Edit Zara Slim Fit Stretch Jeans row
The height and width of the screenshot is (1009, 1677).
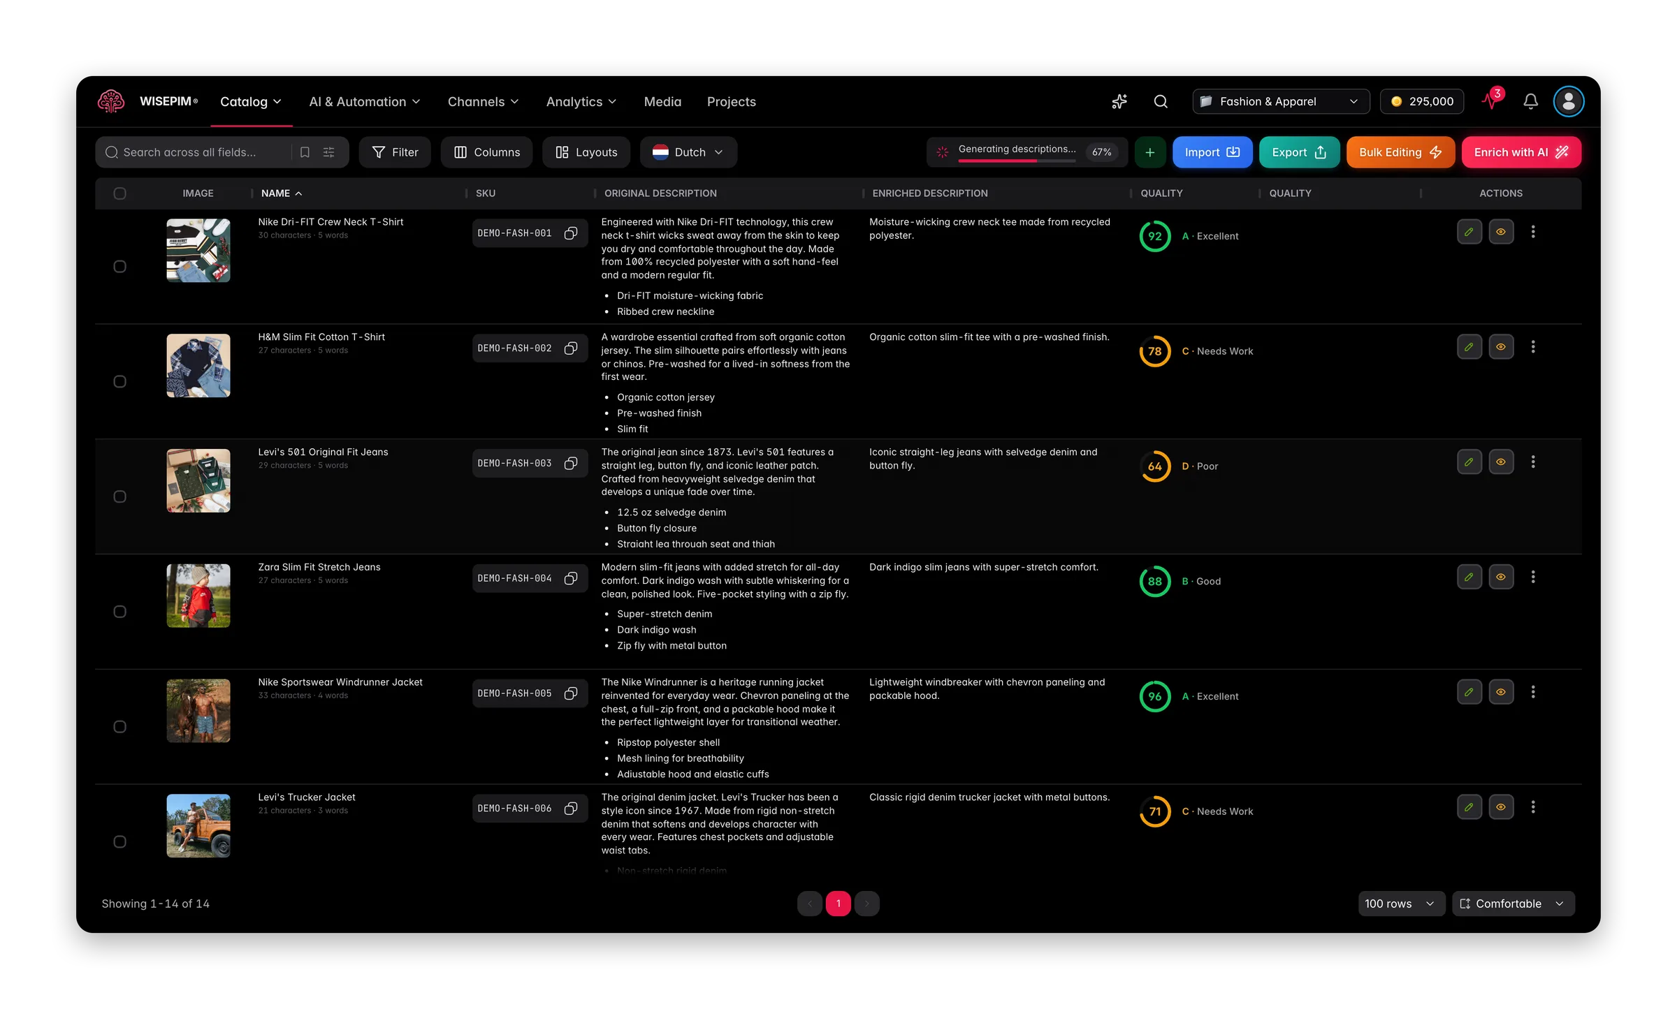1469,577
